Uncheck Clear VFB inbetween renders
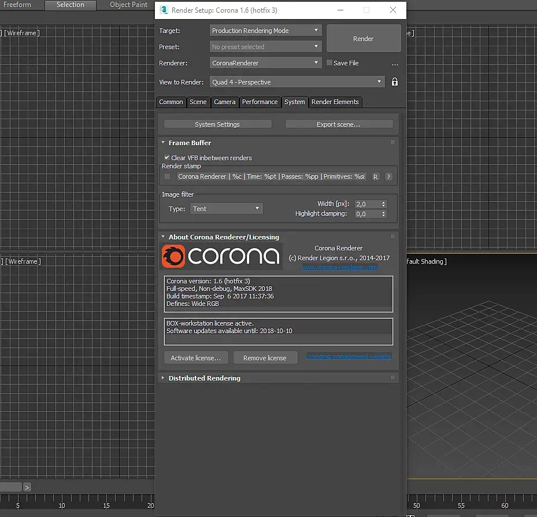Viewport: 537px width, 517px height. (x=167, y=158)
